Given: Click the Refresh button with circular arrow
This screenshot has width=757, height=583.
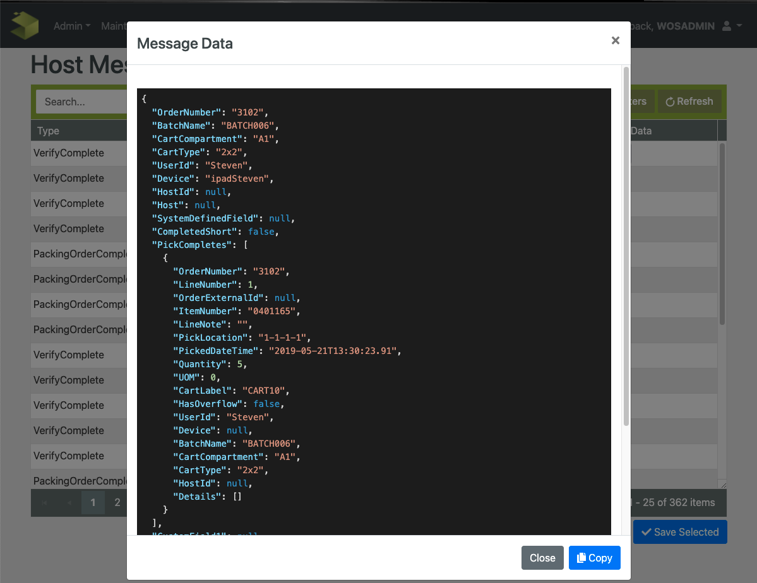Looking at the screenshot, I should pyautogui.click(x=689, y=102).
